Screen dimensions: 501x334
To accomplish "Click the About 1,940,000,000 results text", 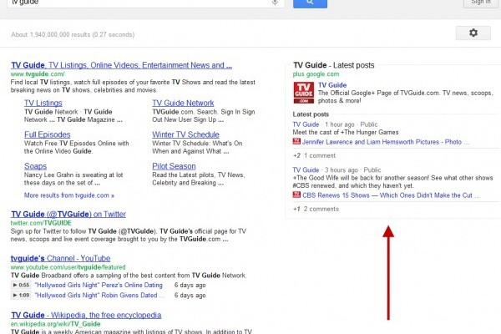I will click(73, 34).
